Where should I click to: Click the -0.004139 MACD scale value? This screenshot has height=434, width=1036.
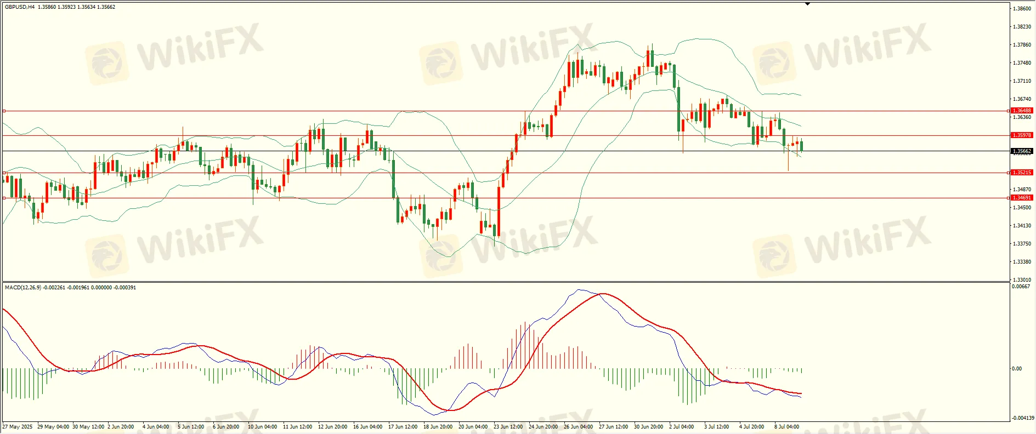[1022, 418]
